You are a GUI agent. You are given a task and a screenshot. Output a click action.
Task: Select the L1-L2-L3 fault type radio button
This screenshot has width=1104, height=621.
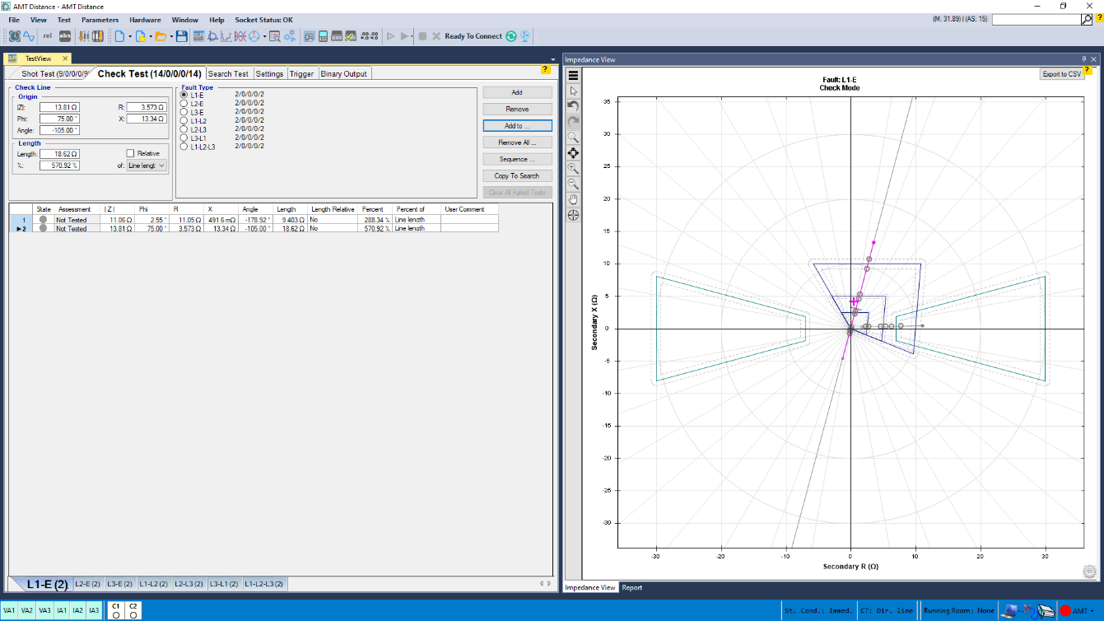tap(184, 147)
